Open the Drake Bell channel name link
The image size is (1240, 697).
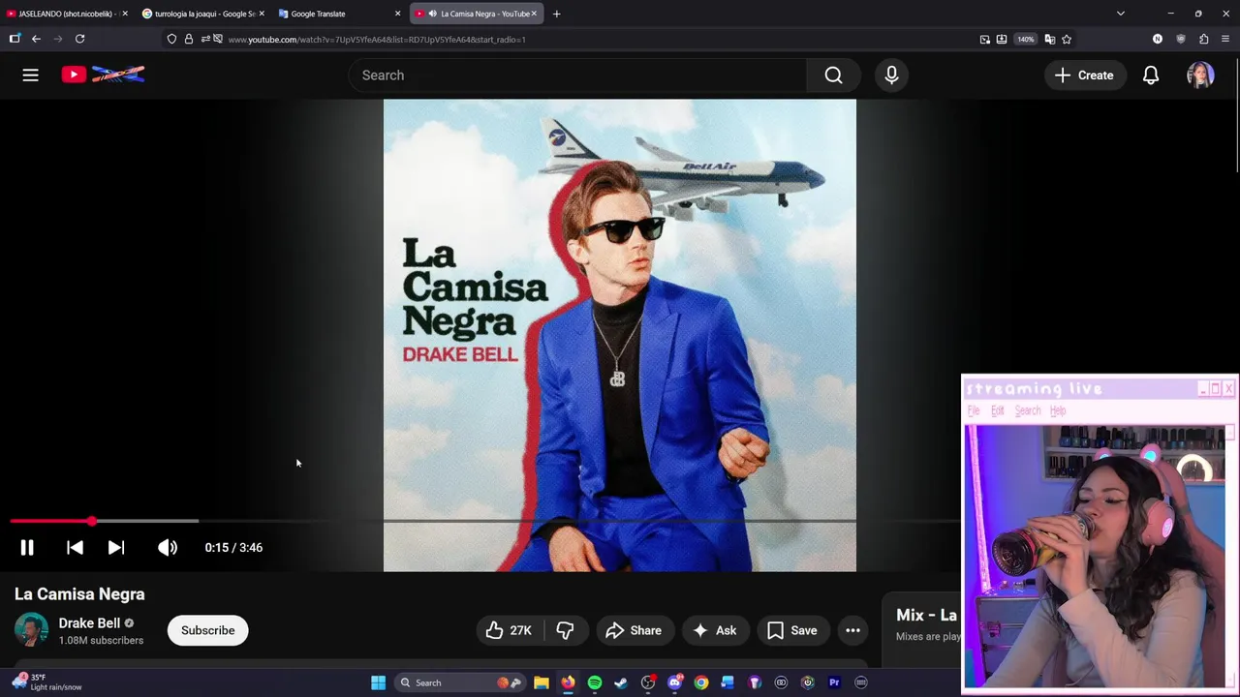[89, 622]
